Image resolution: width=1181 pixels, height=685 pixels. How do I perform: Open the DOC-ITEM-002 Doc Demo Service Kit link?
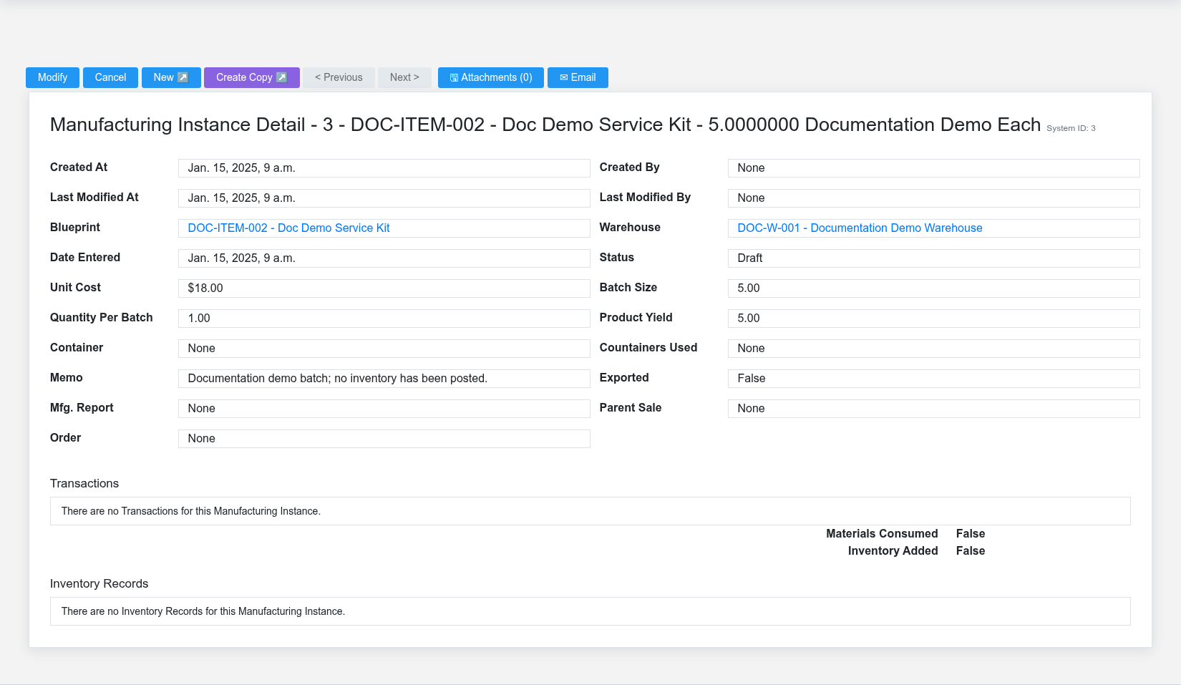pos(288,228)
